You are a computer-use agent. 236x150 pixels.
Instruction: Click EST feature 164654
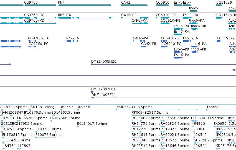pos(213,107)
